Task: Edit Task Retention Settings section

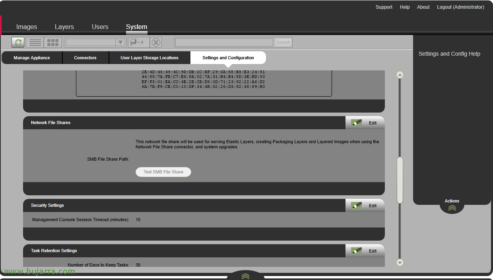Action: pos(365,251)
